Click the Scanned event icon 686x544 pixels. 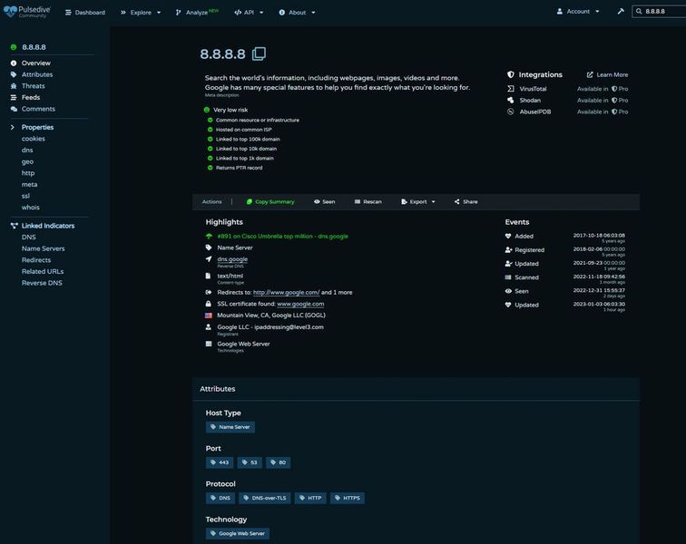pos(508,277)
